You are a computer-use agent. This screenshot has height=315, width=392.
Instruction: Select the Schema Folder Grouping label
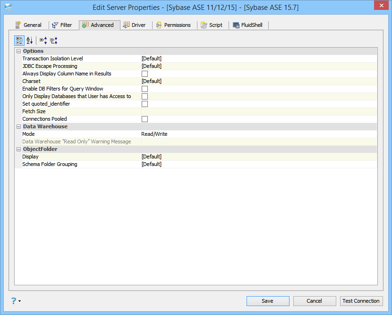(x=50, y=164)
